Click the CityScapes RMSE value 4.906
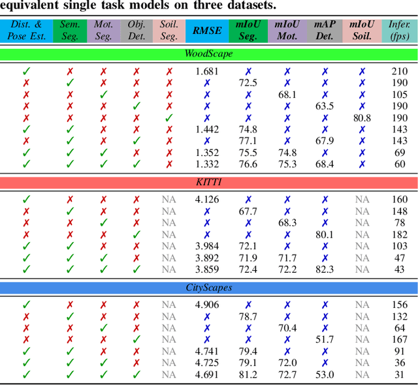This screenshot has height=385, width=418. click(x=207, y=305)
